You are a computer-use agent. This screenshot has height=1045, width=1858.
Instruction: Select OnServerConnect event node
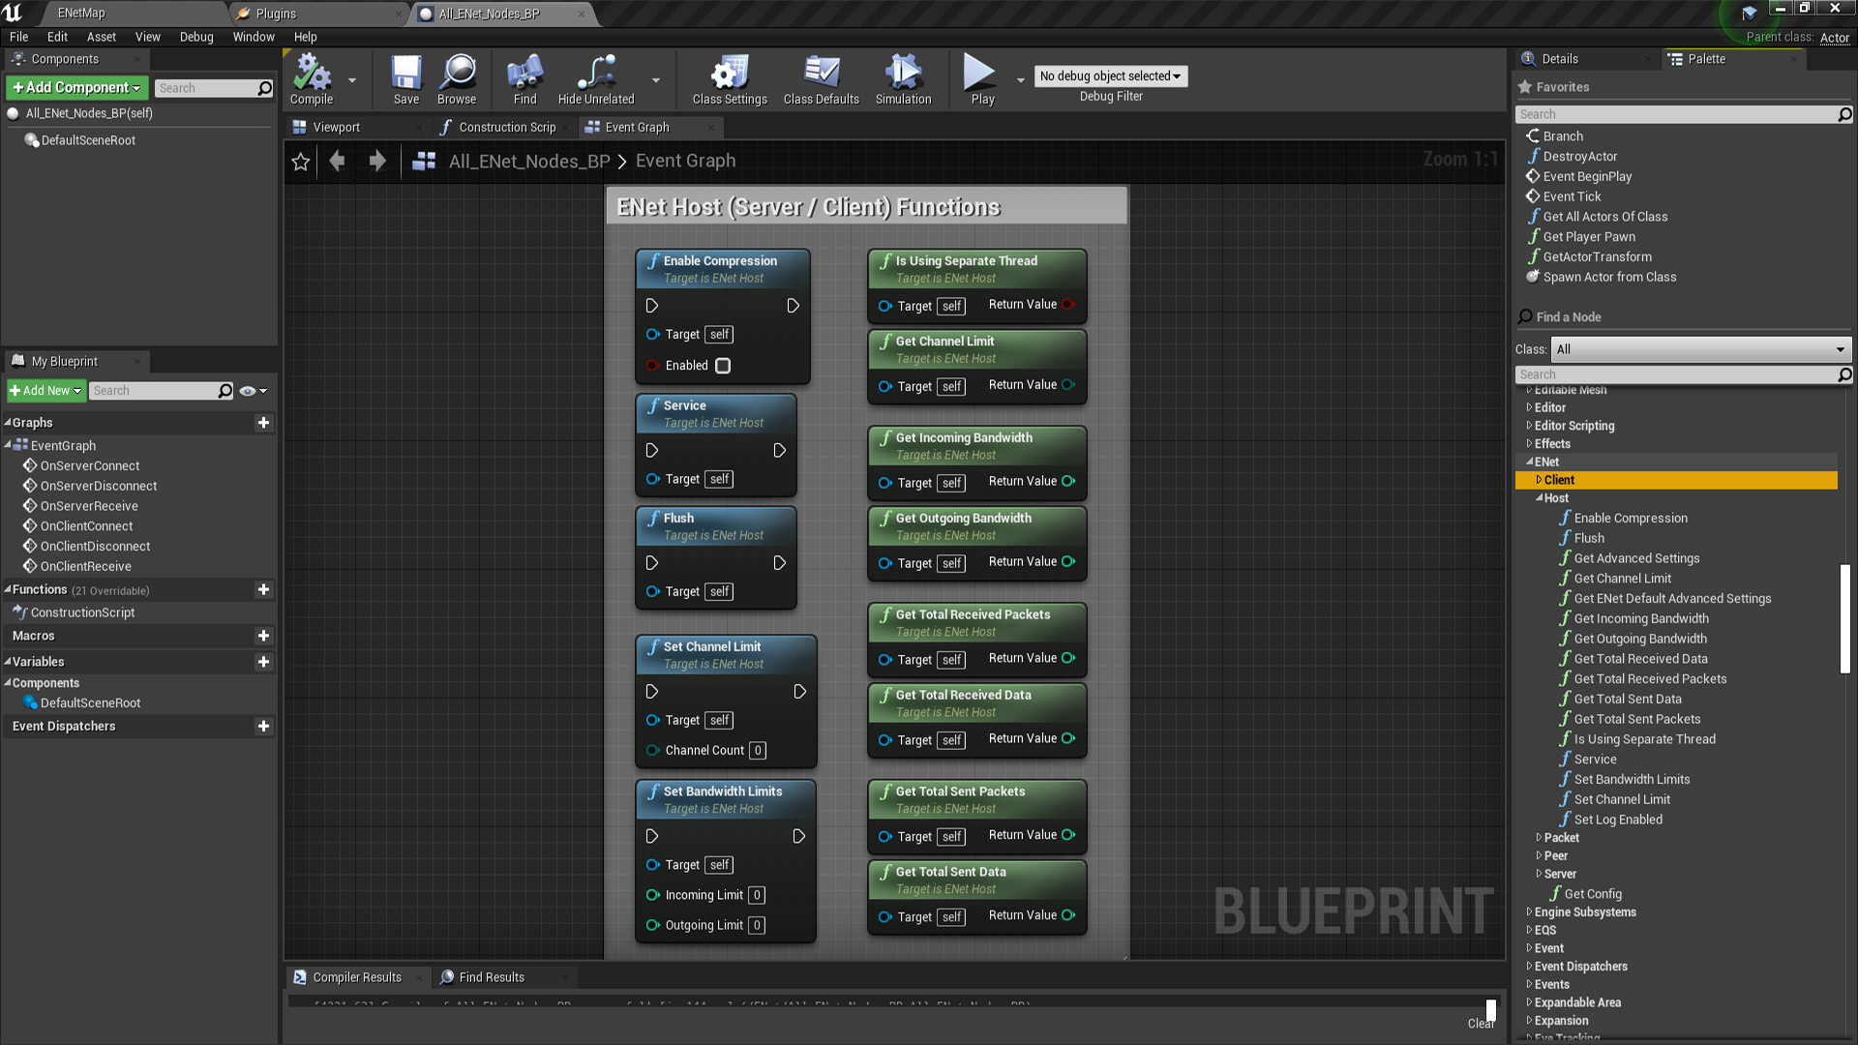[89, 465]
